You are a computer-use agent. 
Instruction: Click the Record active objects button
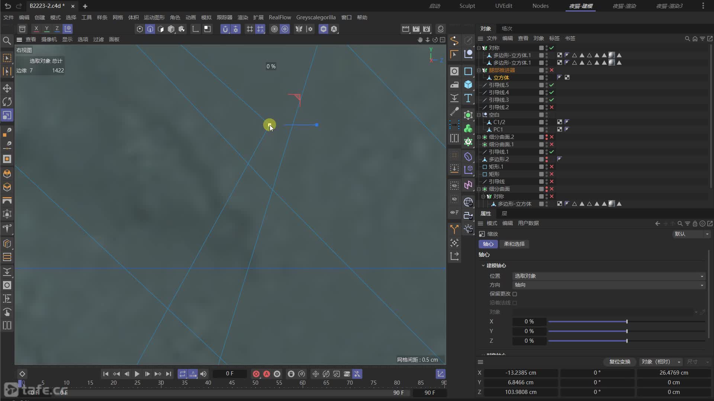click(x=256, y=374)
